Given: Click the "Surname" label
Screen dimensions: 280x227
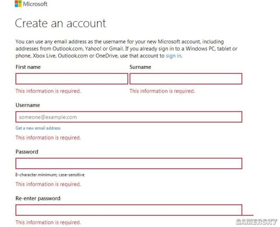Looking at the screenshot, I should 140,67.
